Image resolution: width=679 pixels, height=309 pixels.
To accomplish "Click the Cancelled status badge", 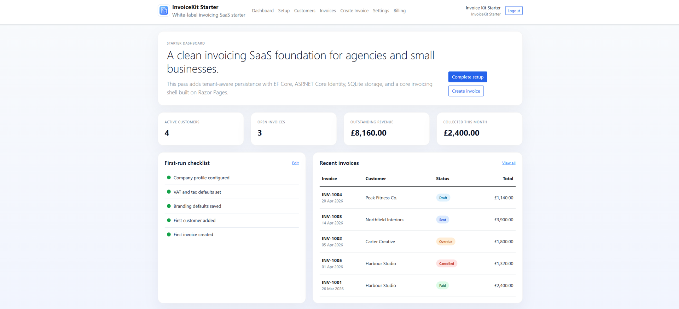I will pos(447,263).
